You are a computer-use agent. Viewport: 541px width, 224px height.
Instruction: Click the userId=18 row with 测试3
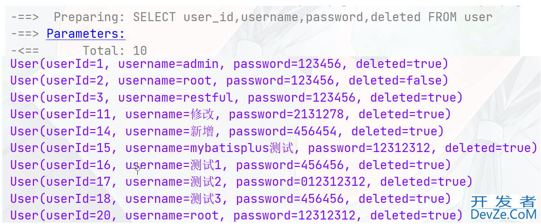230,198
